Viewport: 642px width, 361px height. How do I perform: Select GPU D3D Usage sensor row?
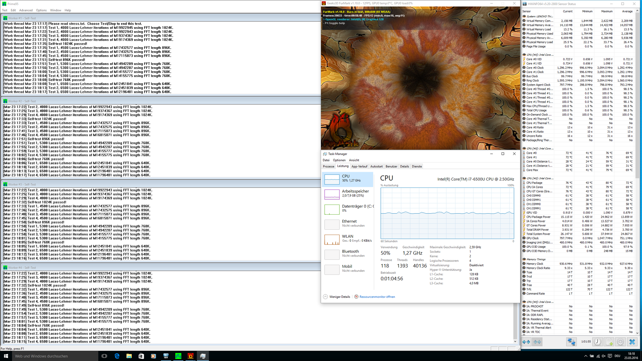(x=578, y=247)
